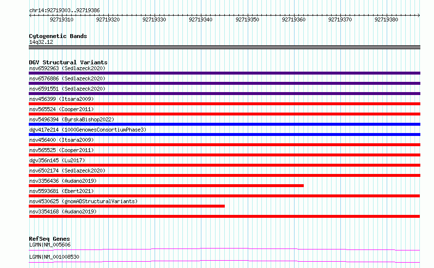This screenshot has height=268, width=434.
Task: Select variant label nsv456400 (Itsara2009)
Action: [61, 140]
